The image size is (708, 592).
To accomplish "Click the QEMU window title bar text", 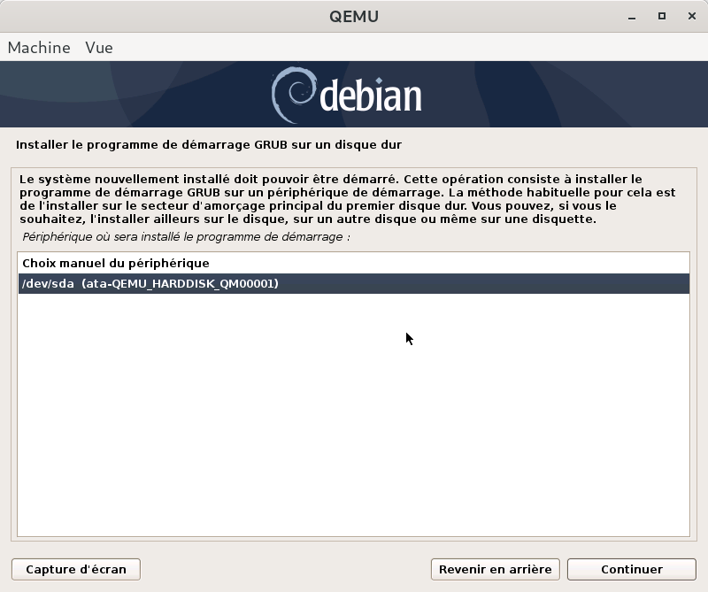I will (x=353, y=16).
